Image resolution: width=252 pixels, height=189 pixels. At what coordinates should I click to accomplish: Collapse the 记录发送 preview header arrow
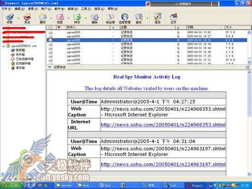coord(49,67)
